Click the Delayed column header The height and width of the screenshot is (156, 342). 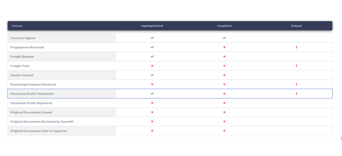click(x=296, y=26)
